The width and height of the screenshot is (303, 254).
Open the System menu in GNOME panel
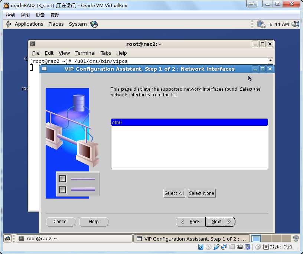[x=78, y=24]
